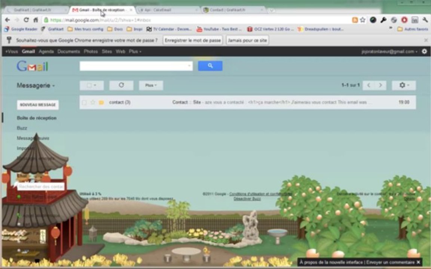Screen dimensions: 431x269
Task: Show more bookmarks chevron
Action: (390, 28)
